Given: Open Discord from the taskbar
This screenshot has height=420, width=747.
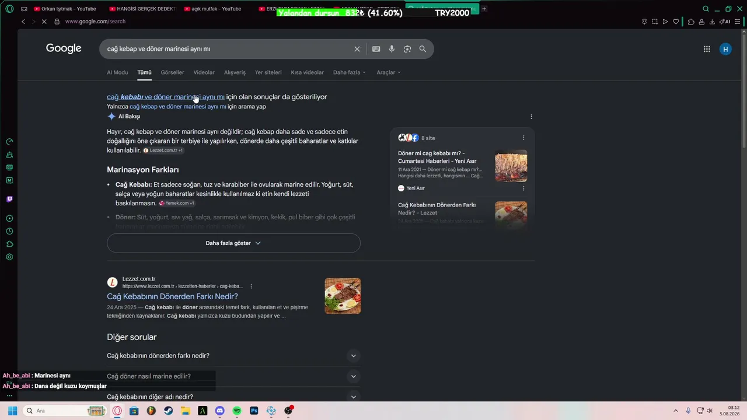Looking at the screenshot, I should coord(219,411).
